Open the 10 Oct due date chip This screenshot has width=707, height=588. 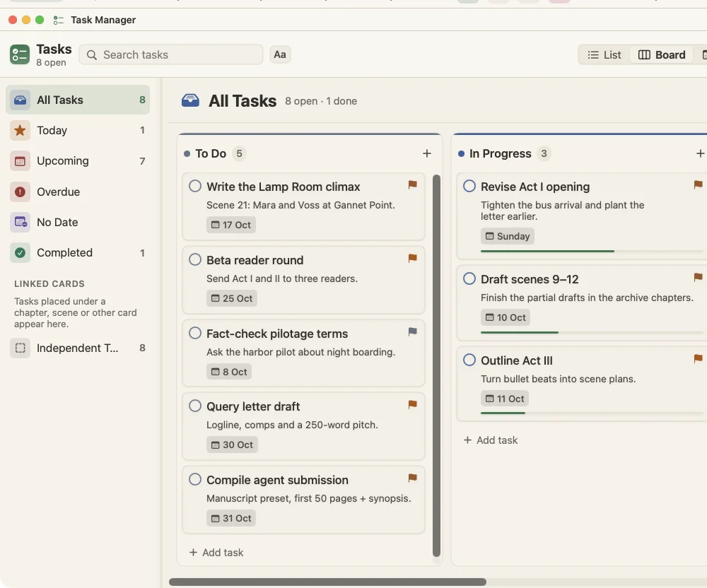point(506,317)
